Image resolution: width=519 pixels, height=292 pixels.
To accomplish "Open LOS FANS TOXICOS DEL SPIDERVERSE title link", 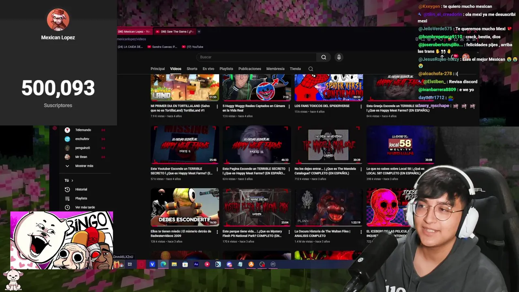I will pyautogui.click(x=322, y=106).
